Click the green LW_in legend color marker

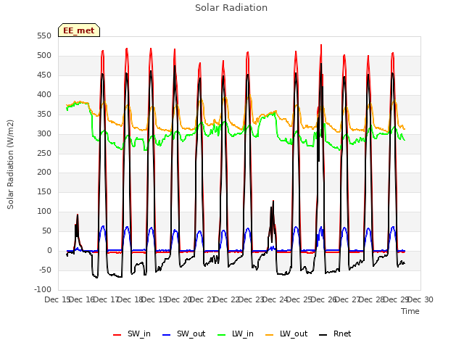coord(222,335)
